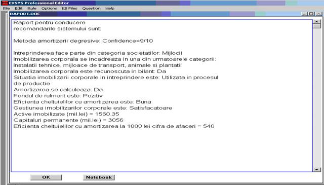Screen dimensions: 324x185
Task: Click the RAPORT.DOC window title bar
Action: [155, 14]
